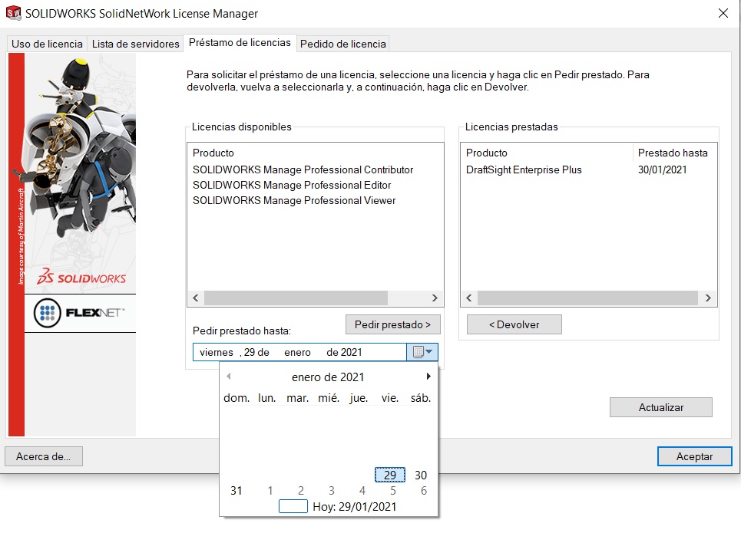
Task: Select SOLIDWORKS Manage Professional Contributor license
Action: [x=303, y=169]
